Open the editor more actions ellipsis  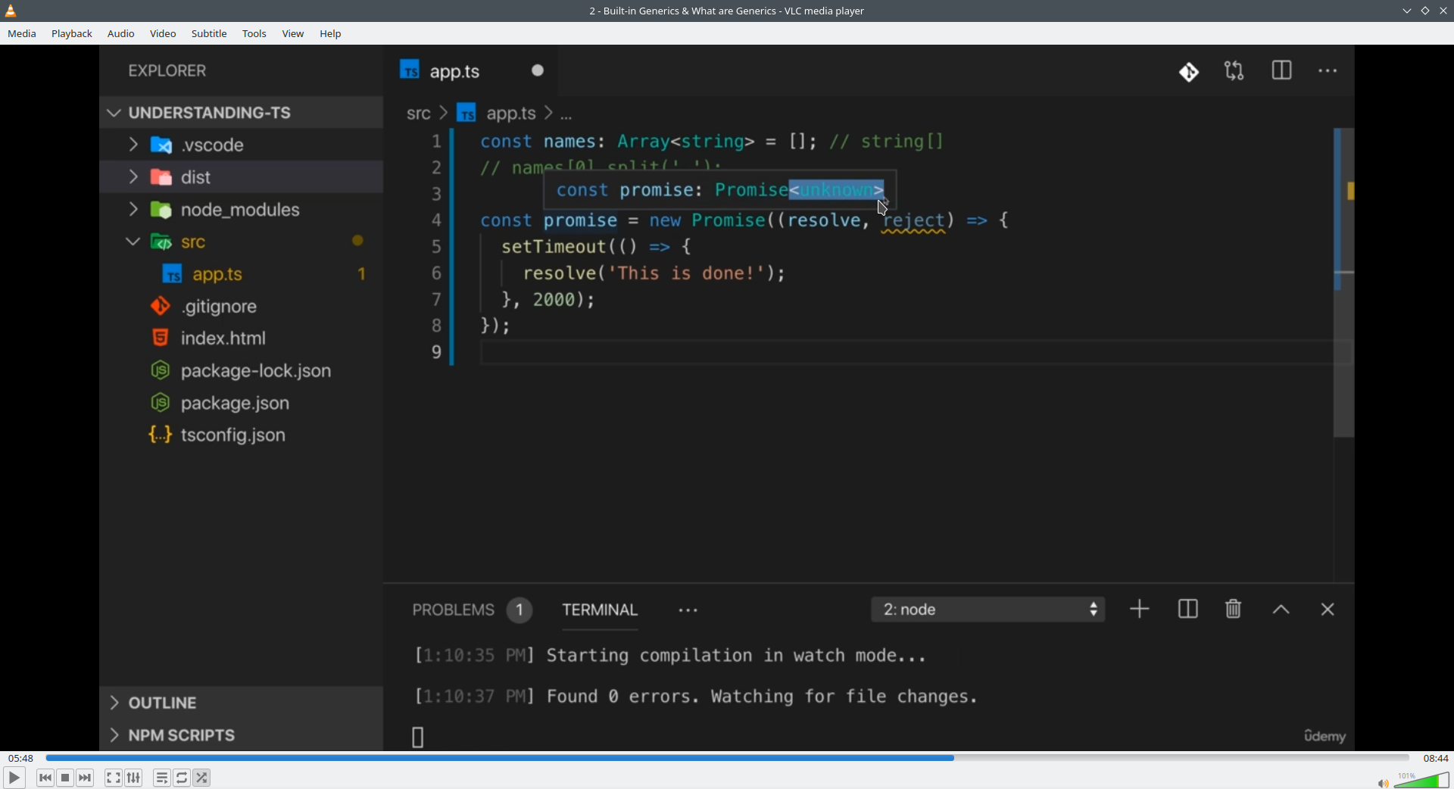point(1328,71)
